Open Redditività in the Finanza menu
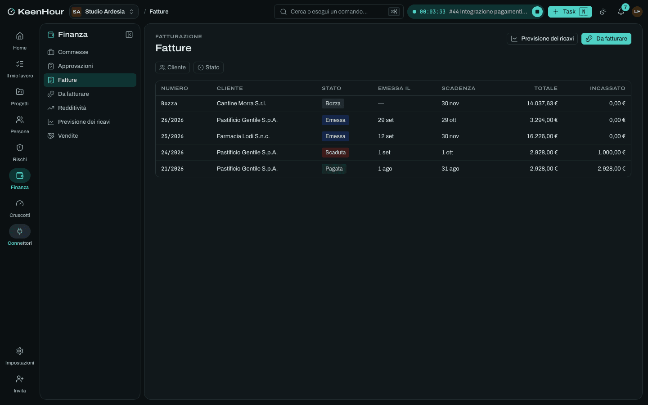 [90, 108]
